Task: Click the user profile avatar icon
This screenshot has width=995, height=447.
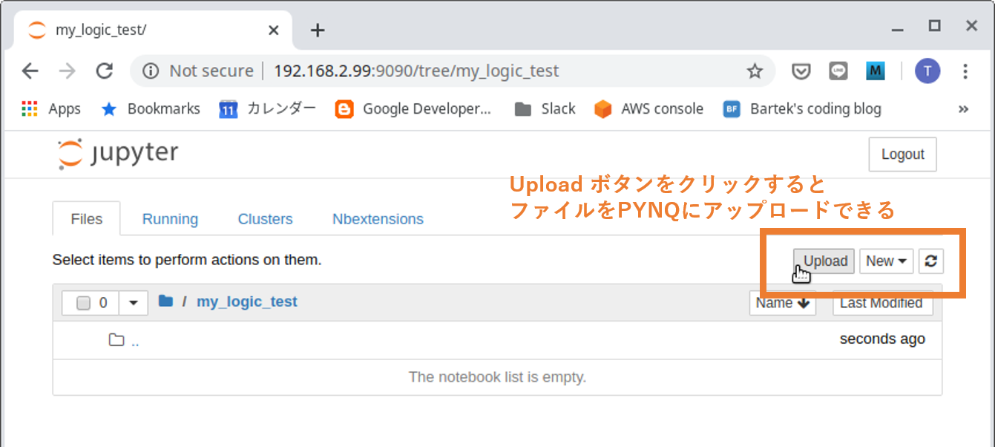Action: [x=927, y=71]
